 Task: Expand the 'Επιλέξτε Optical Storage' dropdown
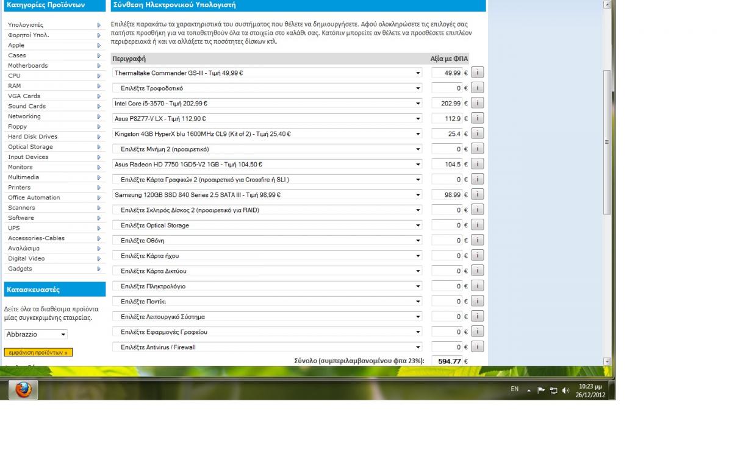click(267, 225)
